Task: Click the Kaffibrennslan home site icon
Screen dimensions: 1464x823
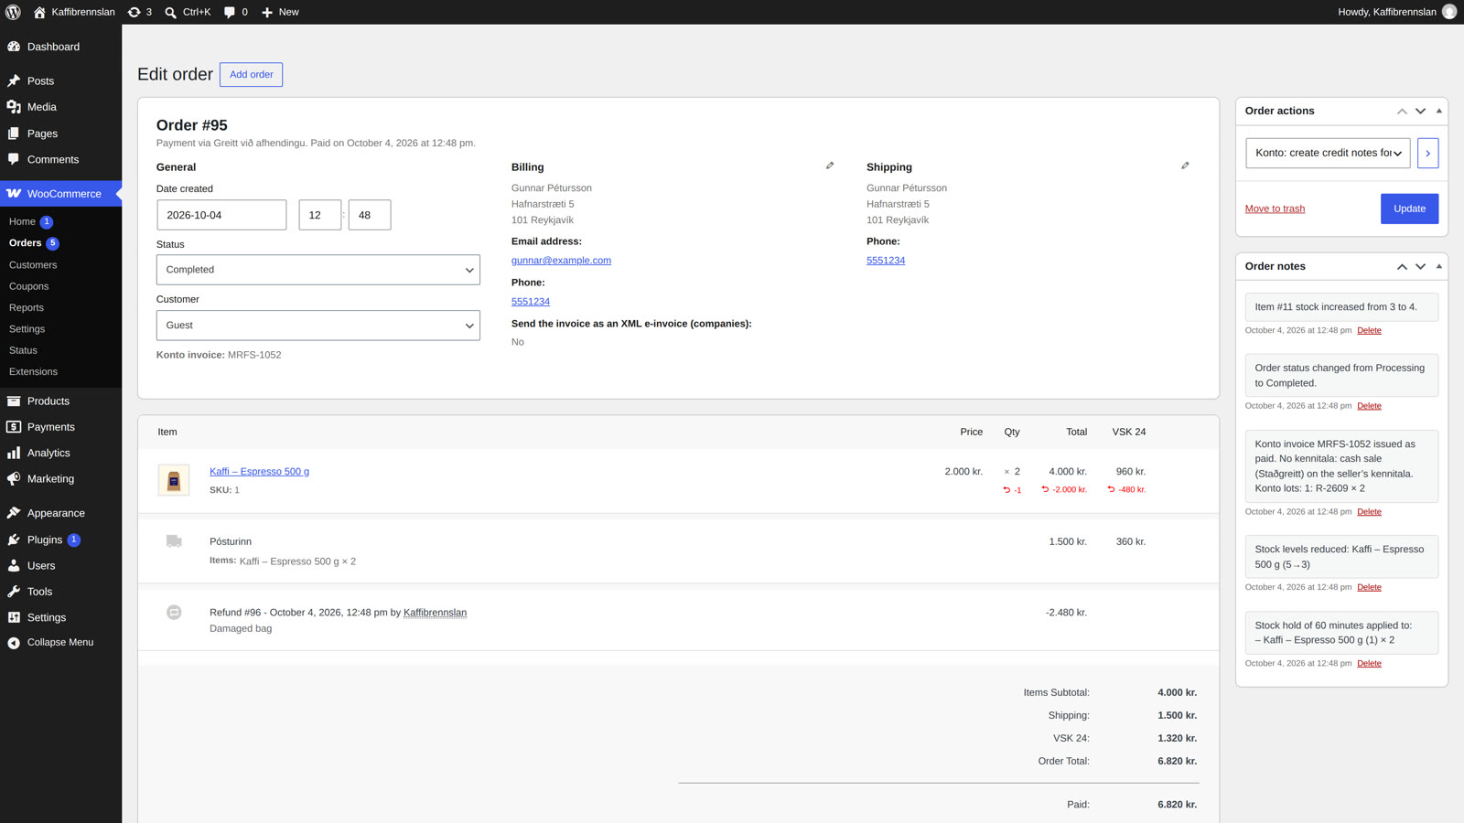Action: click(39, 12)
